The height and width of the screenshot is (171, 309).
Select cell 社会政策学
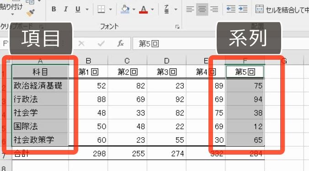pyautogui.click(x=40, y=140)
